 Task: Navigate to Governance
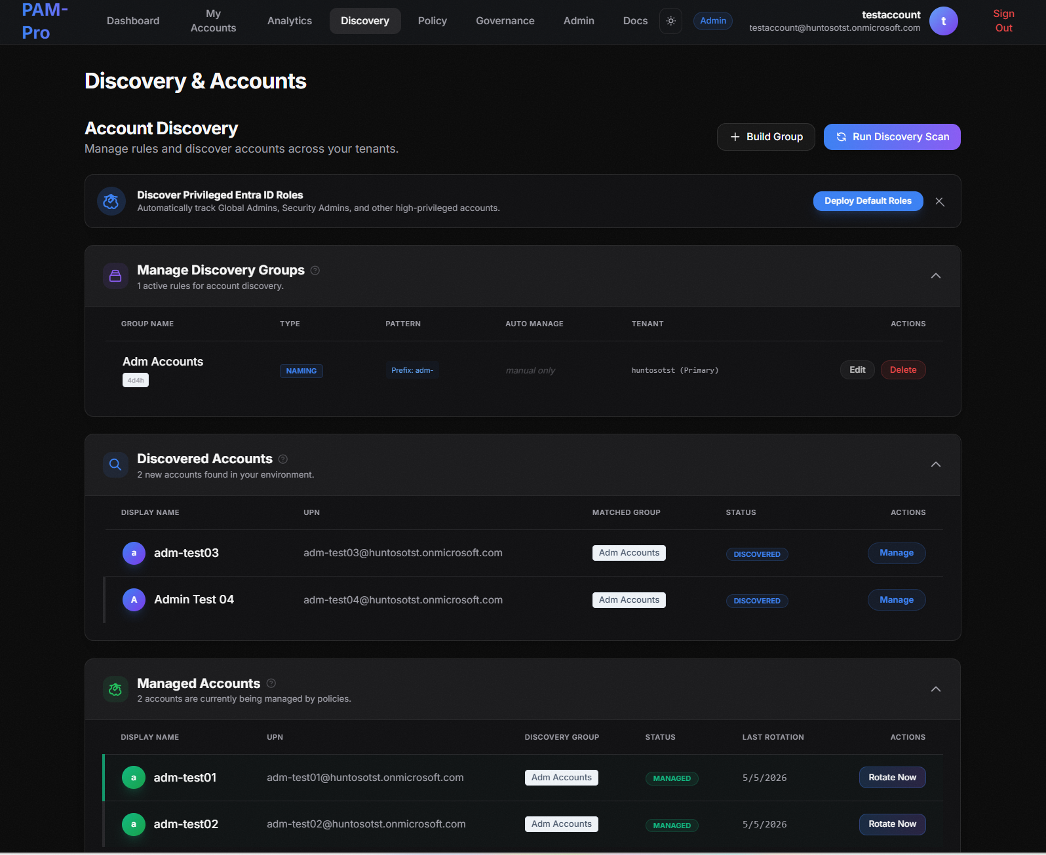505,21
